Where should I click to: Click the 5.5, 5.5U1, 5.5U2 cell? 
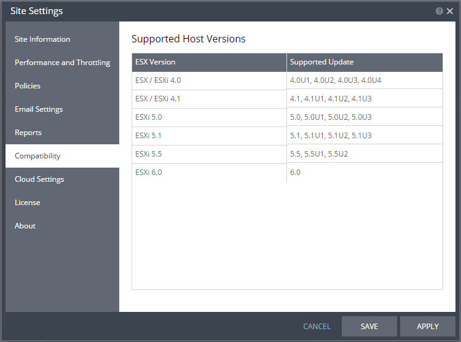[364, 154]
